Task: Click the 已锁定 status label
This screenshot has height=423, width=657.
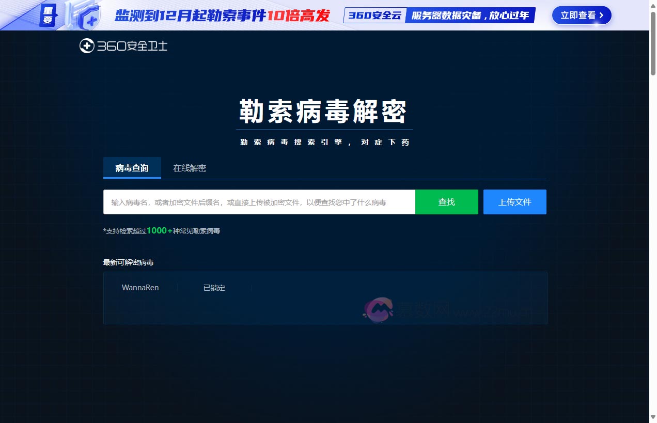Action: pos(214,288)
